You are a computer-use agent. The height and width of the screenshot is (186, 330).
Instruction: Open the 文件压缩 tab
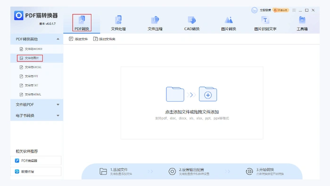pyautogui.click(x=155, y=23)
